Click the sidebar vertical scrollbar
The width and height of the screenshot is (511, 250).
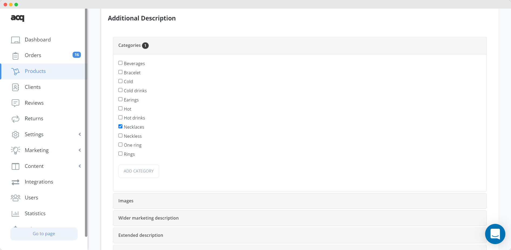pyautogui.click(x=86, y=123)
